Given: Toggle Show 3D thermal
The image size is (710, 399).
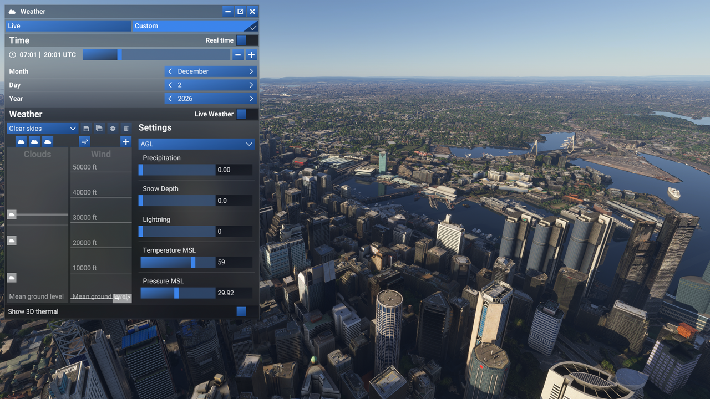Looking at the screenshot, I should [x=247, y=311].
